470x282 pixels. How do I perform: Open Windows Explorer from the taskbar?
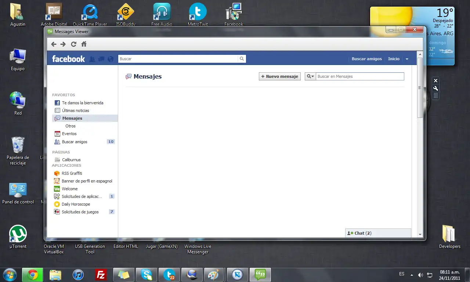pos(55,275)
